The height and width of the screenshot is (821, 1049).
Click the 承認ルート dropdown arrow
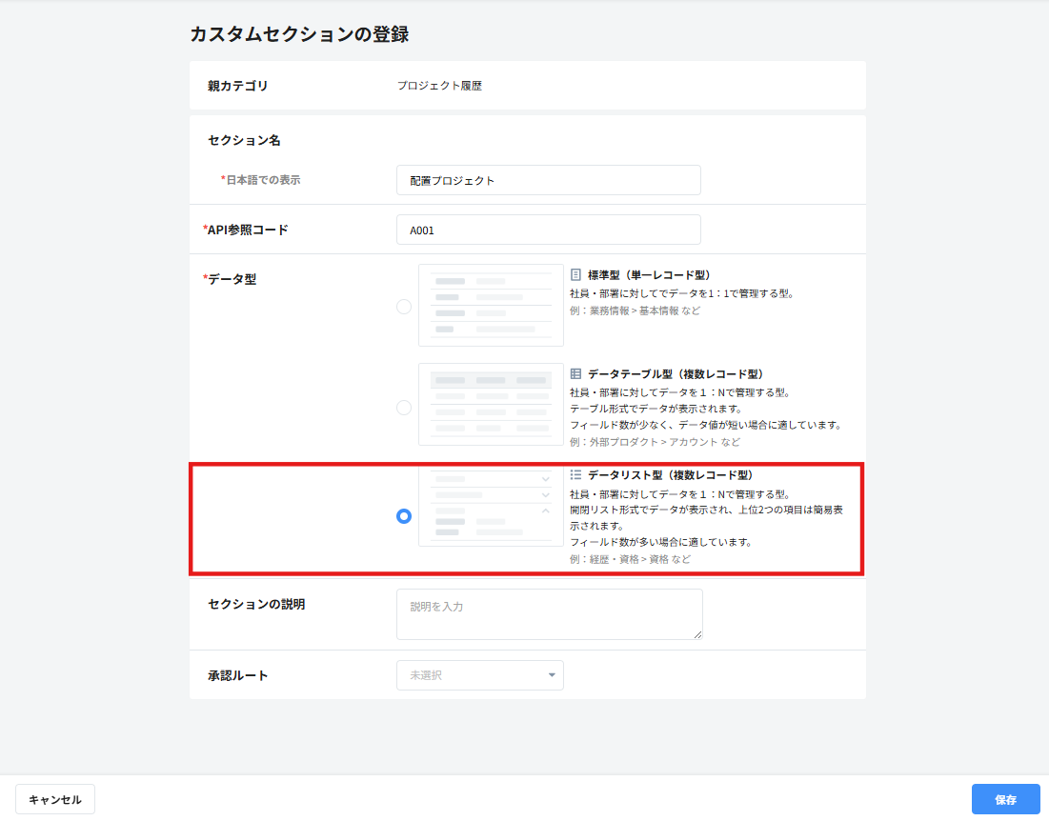pyautogui.click(x=552, y=675)
